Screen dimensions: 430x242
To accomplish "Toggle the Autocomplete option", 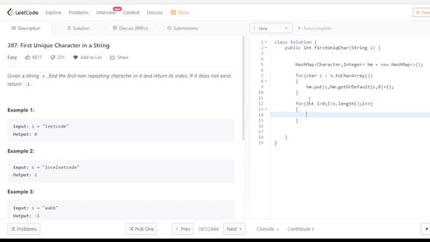I will 314,28.
